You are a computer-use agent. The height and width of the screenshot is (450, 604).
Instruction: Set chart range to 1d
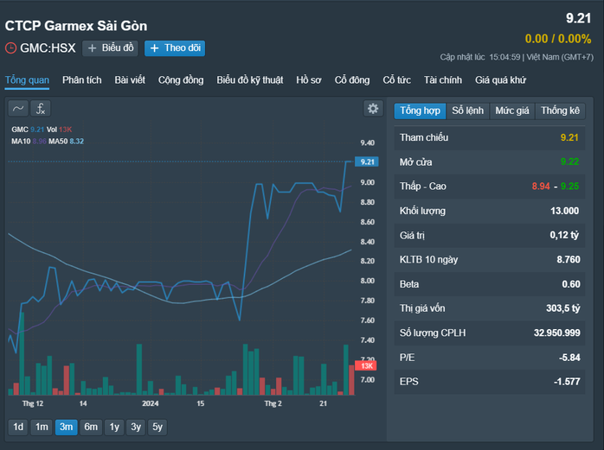click(x=18, y=427)
